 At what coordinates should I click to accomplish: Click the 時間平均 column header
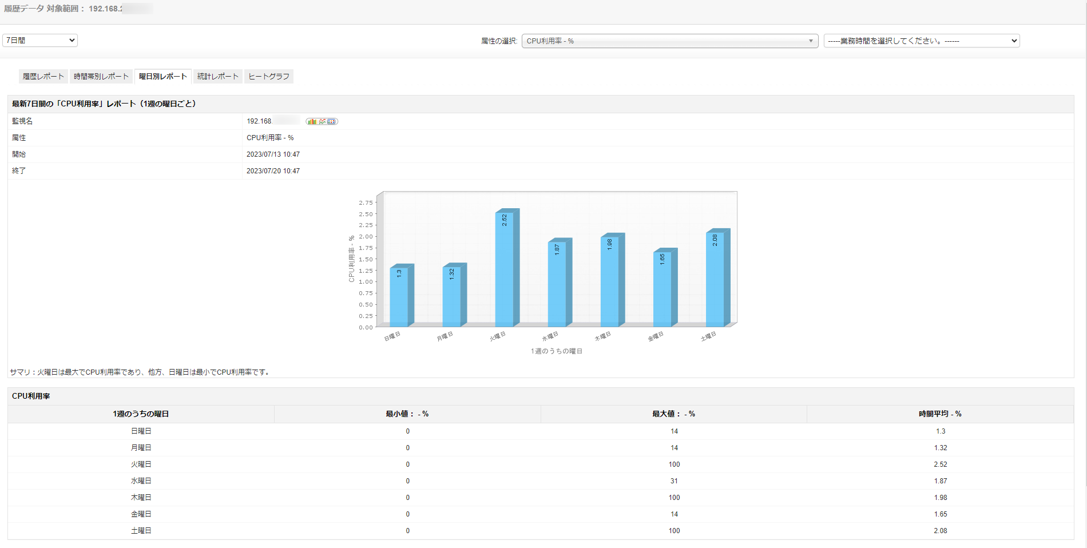940,414
